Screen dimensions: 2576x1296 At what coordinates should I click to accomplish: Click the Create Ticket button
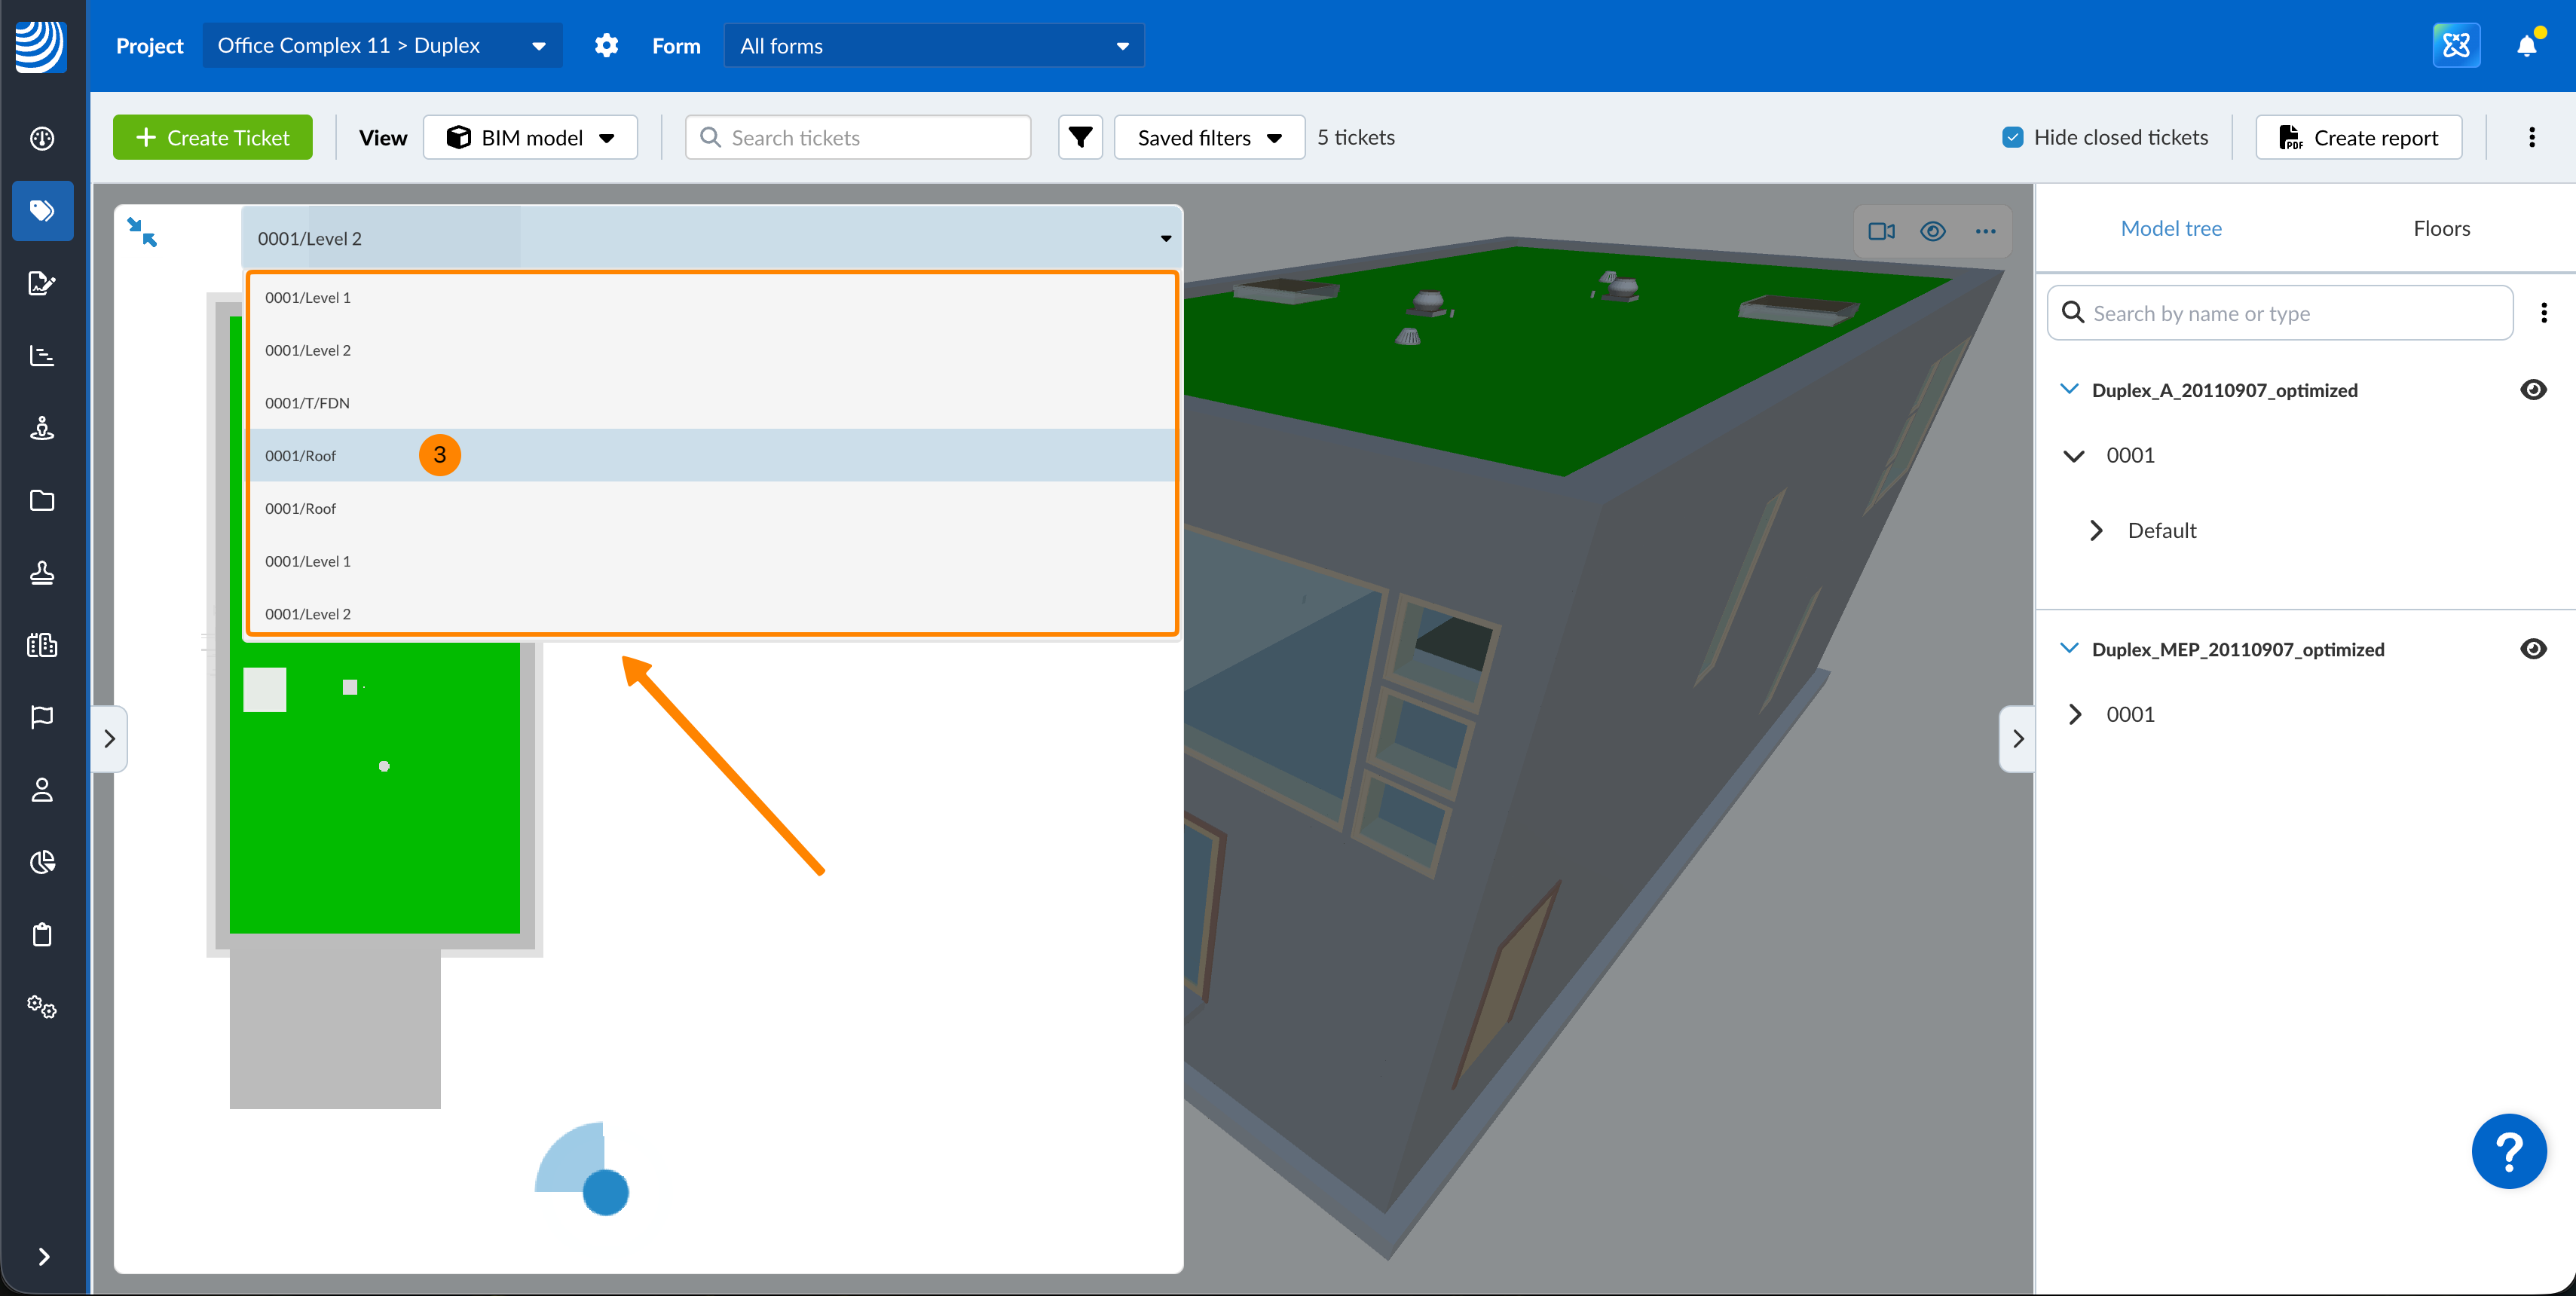[x=212, y=137]
